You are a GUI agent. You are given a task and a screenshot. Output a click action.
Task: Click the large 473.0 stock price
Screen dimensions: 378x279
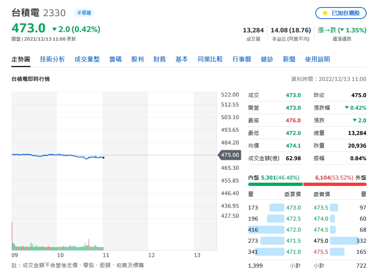point(28,28)
